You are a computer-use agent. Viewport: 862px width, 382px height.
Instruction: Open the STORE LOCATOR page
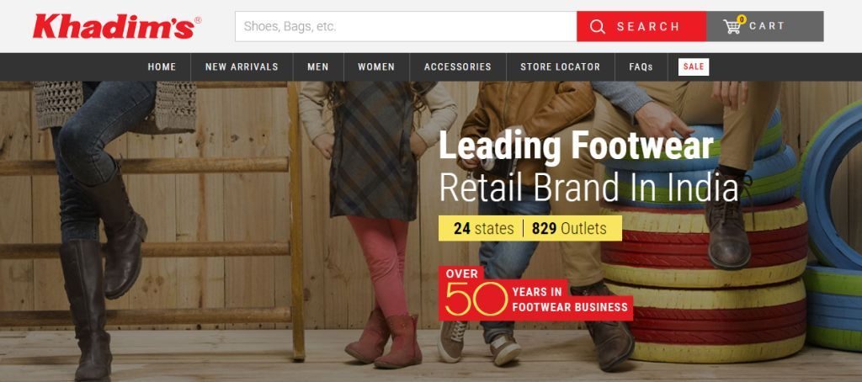(x=560, y=67)
